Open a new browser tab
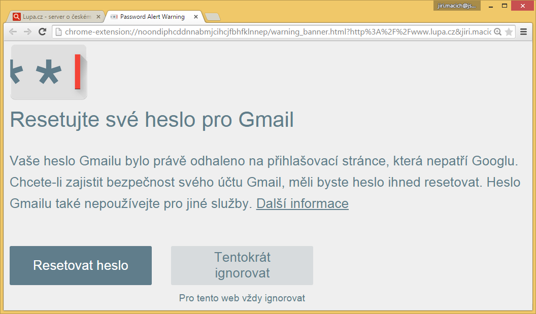 click(x=213, y=16)
